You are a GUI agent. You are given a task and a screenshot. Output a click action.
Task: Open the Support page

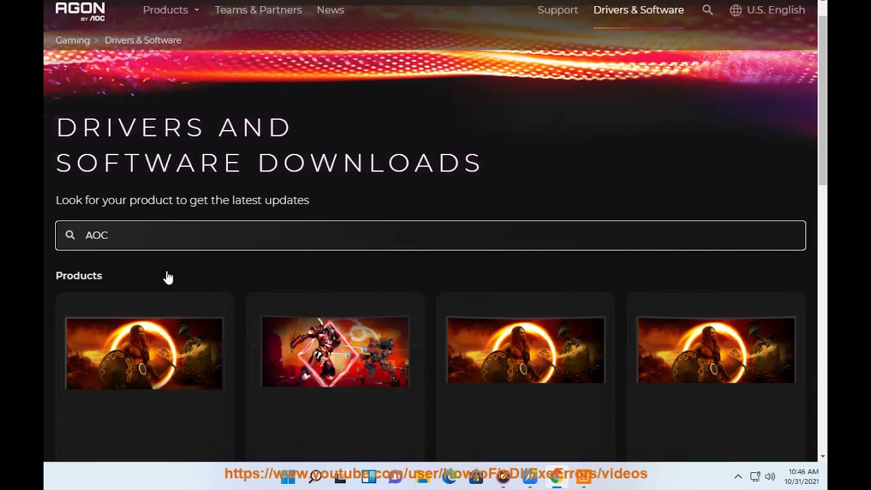point(558,10)
